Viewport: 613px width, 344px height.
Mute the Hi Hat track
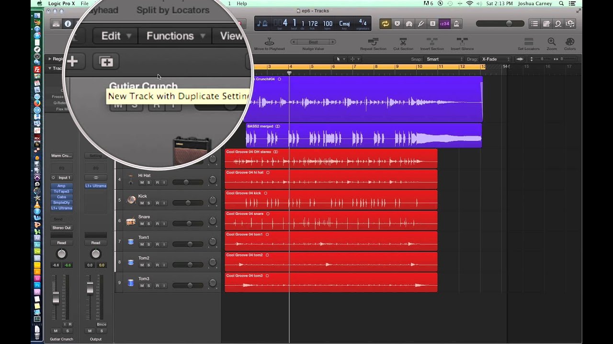tap(142, 183)
